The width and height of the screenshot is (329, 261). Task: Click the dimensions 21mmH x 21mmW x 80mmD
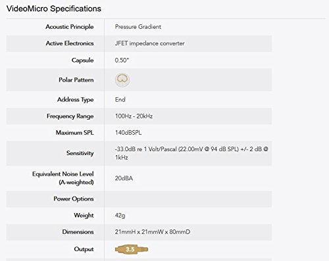(153, 232)
